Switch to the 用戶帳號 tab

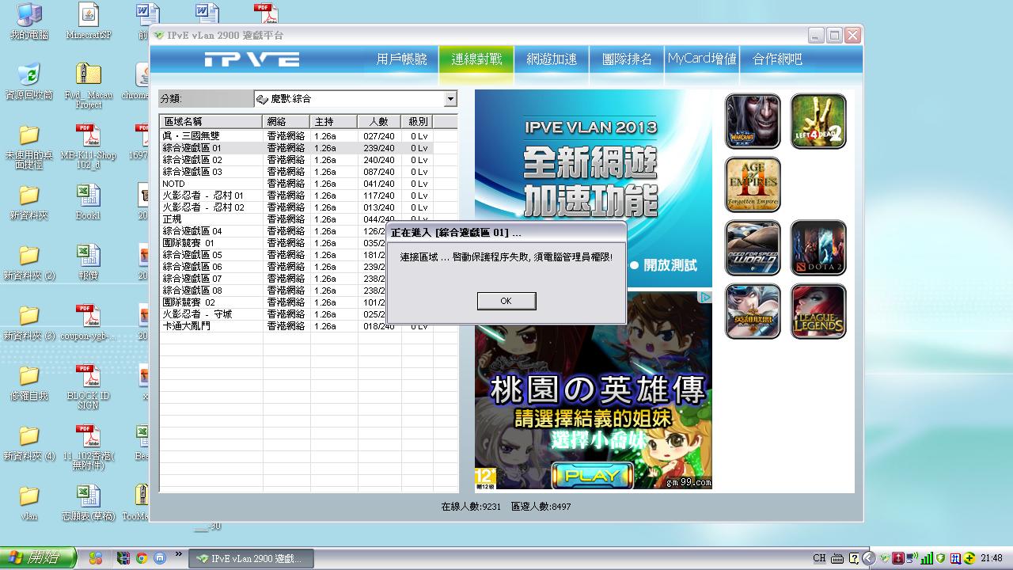pos(401,59)
